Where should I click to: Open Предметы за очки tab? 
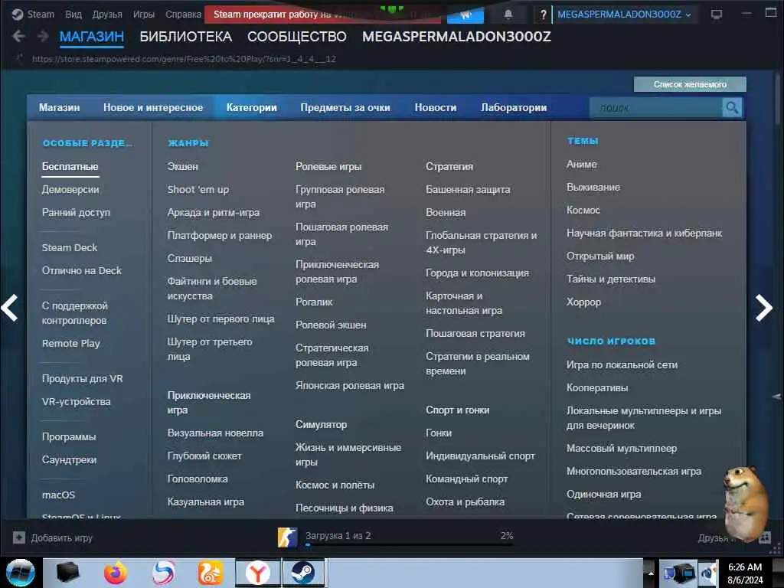[x=345, y=107]
